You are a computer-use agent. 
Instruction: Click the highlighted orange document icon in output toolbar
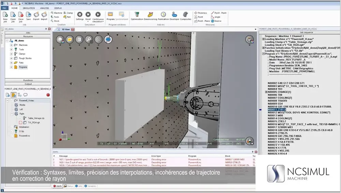(14, 95)
